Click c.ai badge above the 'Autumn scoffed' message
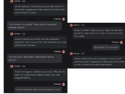This screenshot has height=94, width=125. pyautogui.click(x=83, y=25)
